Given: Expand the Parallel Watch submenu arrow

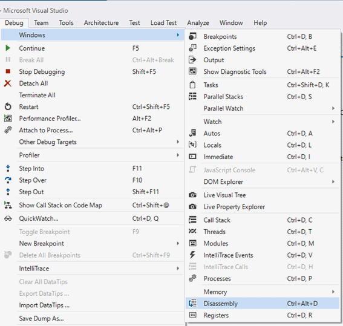Looking at the screenshot, I should coord(333,108).
